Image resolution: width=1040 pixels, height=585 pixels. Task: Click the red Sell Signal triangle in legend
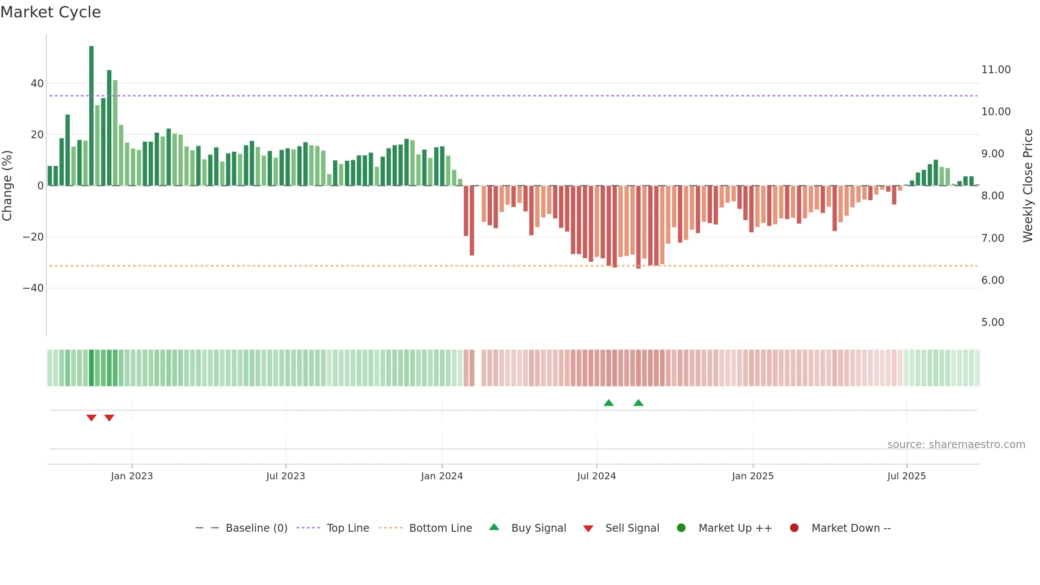pos(588,529)
